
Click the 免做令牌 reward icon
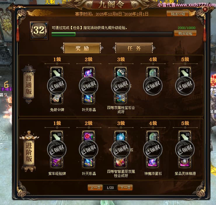coord(57,99)
